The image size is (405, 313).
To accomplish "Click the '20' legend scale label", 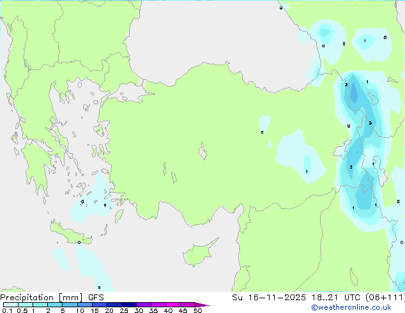I will [x=109, y=310].
